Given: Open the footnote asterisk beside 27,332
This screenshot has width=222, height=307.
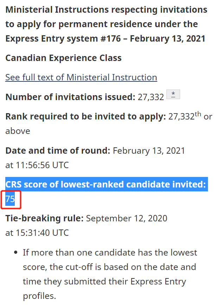Looking at the screenshot, I should point(173,94).
